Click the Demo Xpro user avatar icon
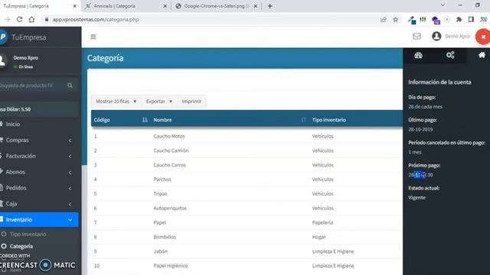 coord(436,36)
